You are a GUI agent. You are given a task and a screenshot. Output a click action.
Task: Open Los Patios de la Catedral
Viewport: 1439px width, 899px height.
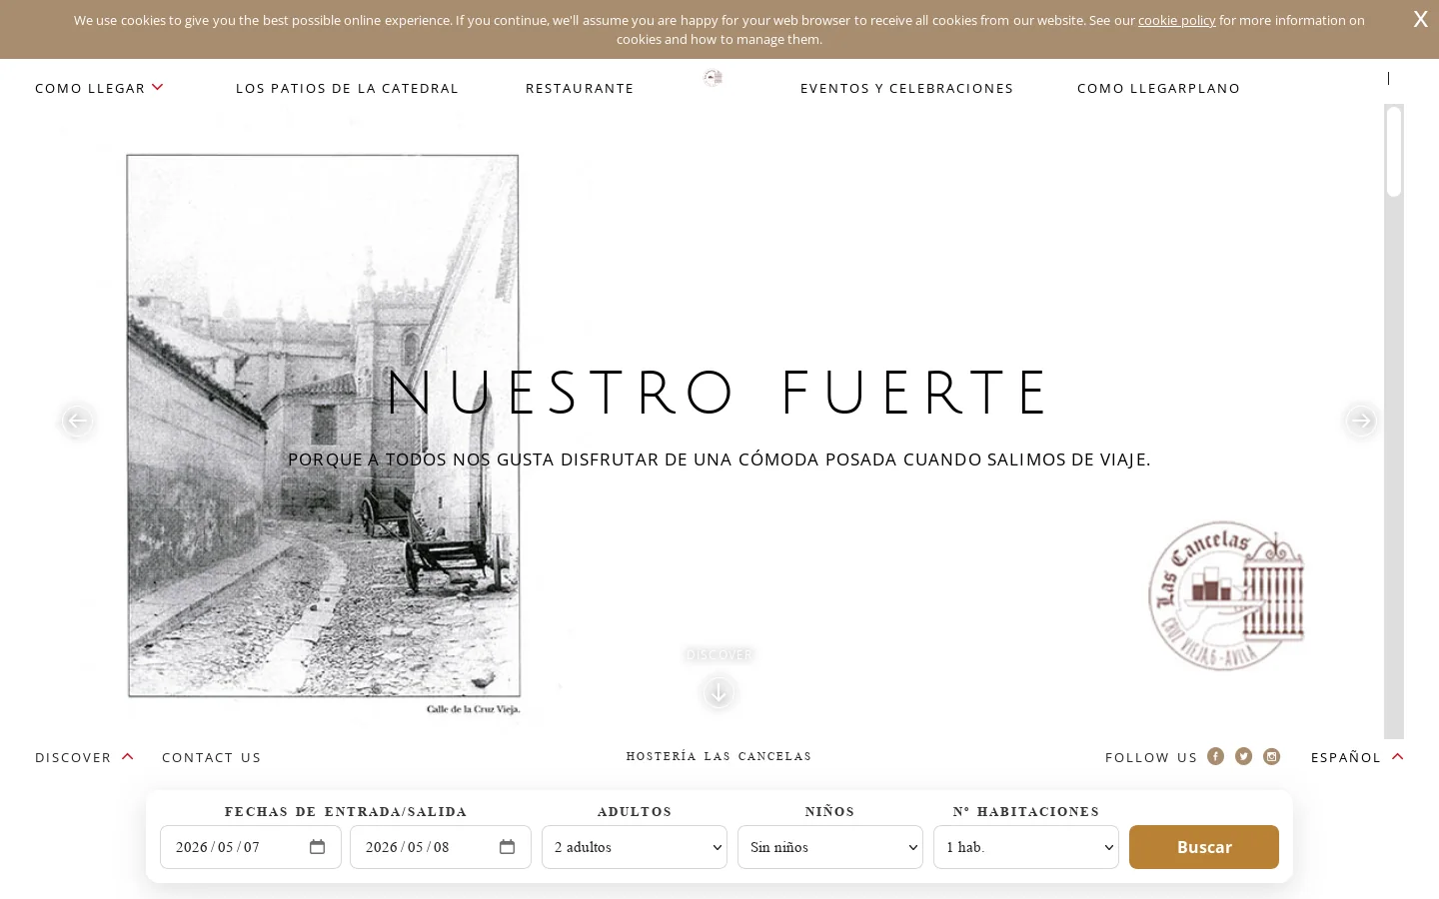[x=347, y=88]
